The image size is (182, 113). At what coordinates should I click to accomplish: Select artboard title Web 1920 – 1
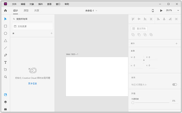click(72, 54)
